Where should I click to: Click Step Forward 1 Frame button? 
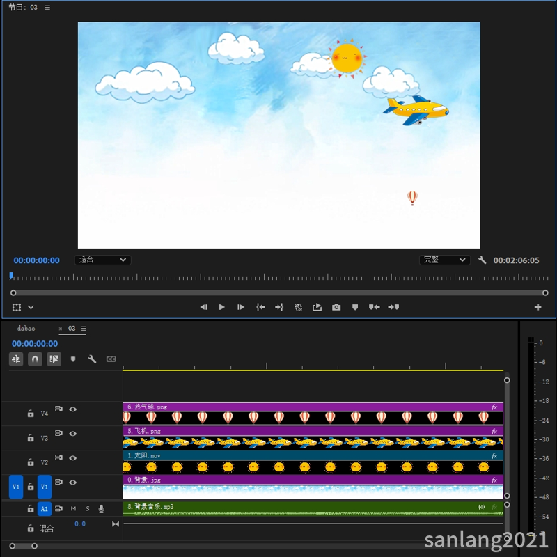[x=241, y=307]
